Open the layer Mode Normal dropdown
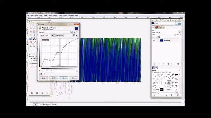The width and height of the screenshot is (211, 118). [179, 32]
